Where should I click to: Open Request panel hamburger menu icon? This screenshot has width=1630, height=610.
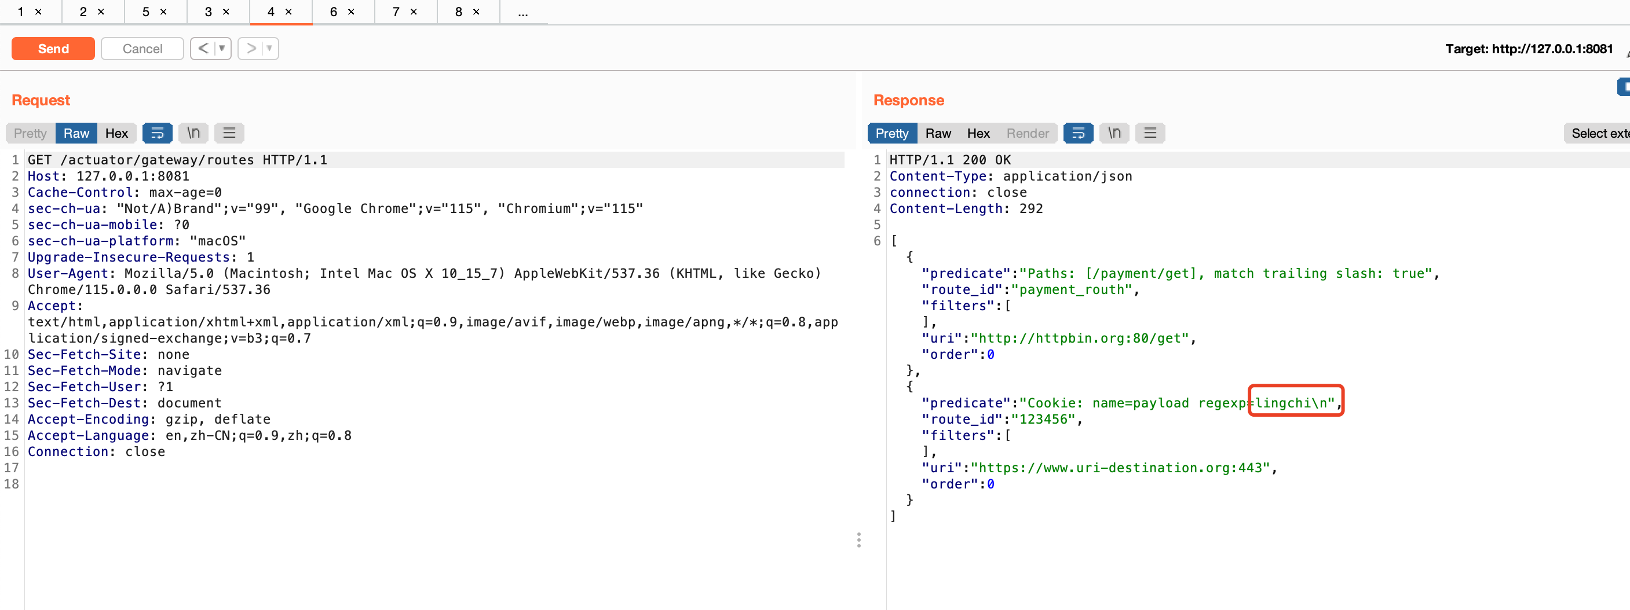pos(229,133)
